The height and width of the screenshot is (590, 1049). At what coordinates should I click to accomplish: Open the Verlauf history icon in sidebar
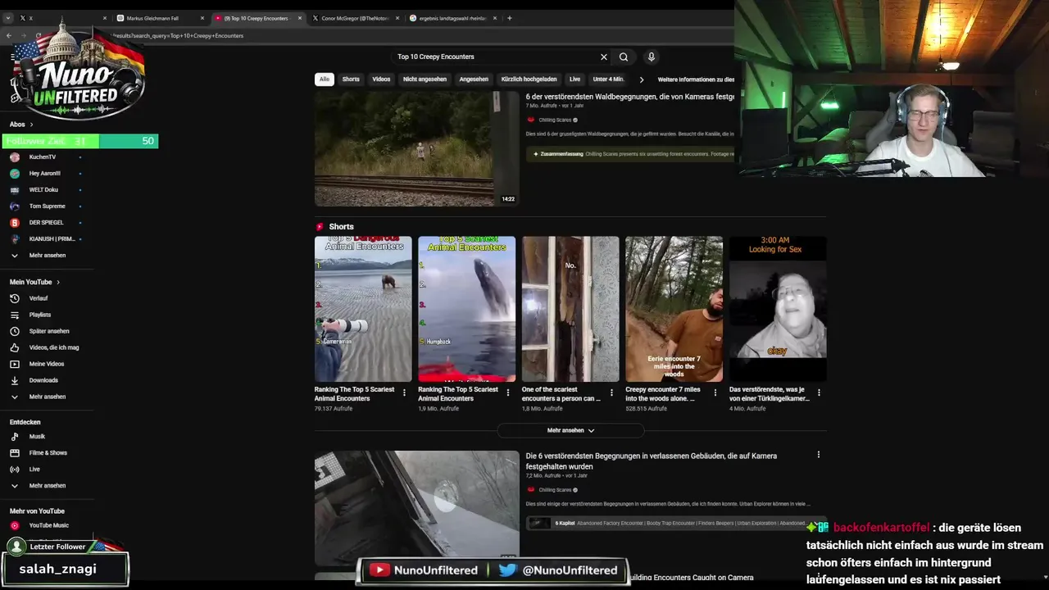click(14, 298)
